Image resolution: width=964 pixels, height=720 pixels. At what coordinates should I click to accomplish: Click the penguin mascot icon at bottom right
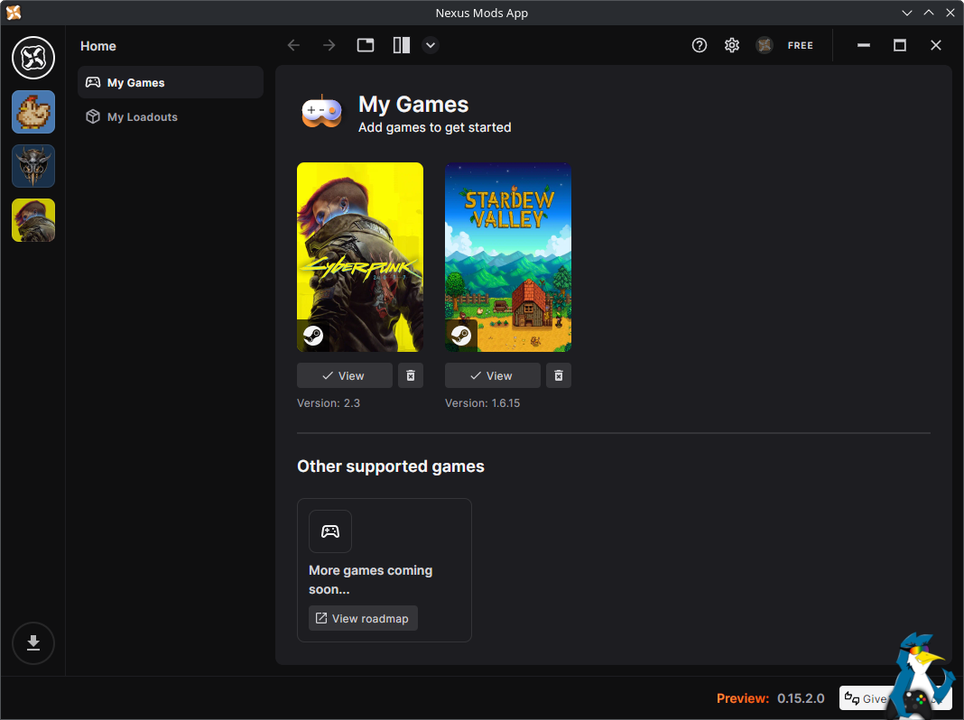(921, 676)
